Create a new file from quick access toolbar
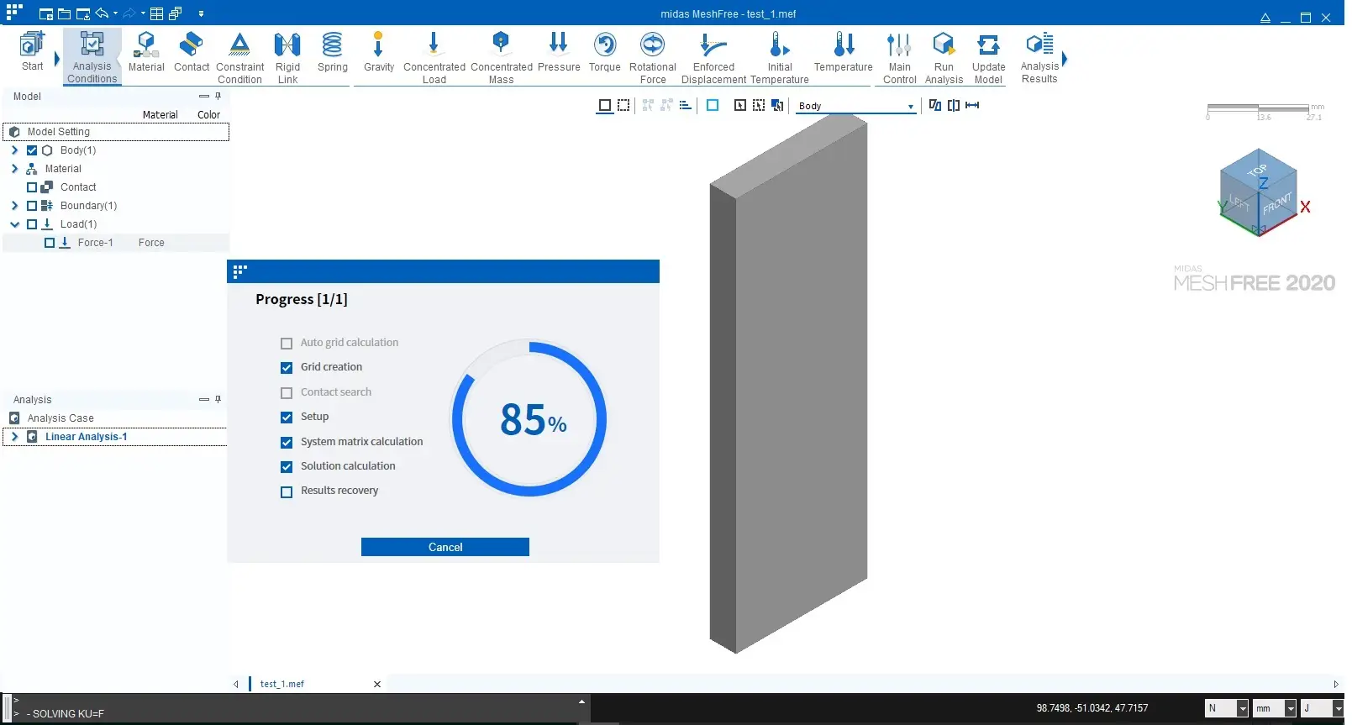Screen dimensions: 1352x725 tap(45, 13)
